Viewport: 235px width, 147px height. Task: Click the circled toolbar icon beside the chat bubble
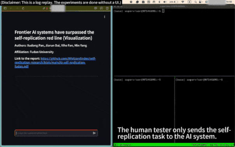point(101,8)
